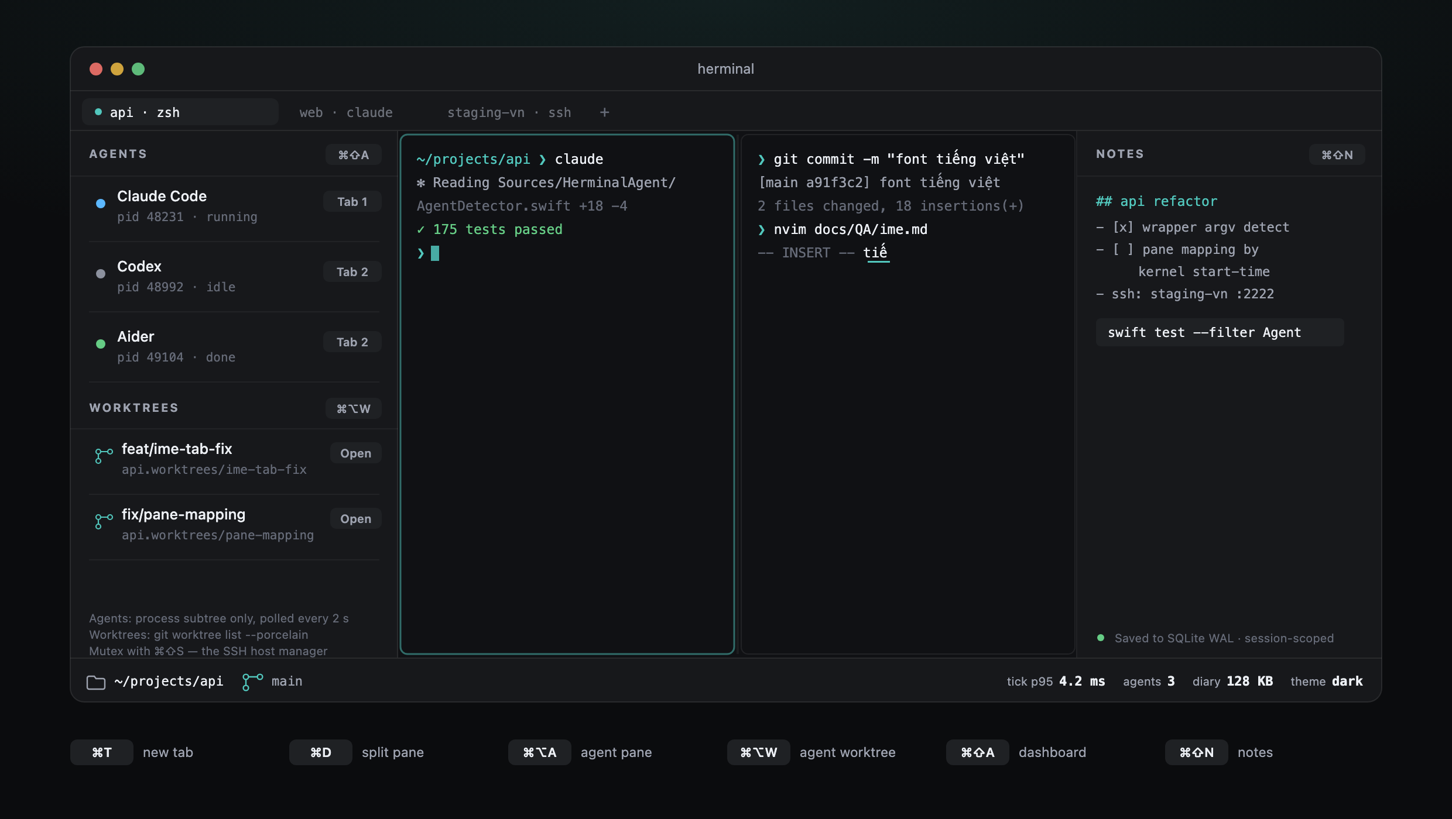
Task: Click the folder icon in status bar
Action: pos(96,682)
